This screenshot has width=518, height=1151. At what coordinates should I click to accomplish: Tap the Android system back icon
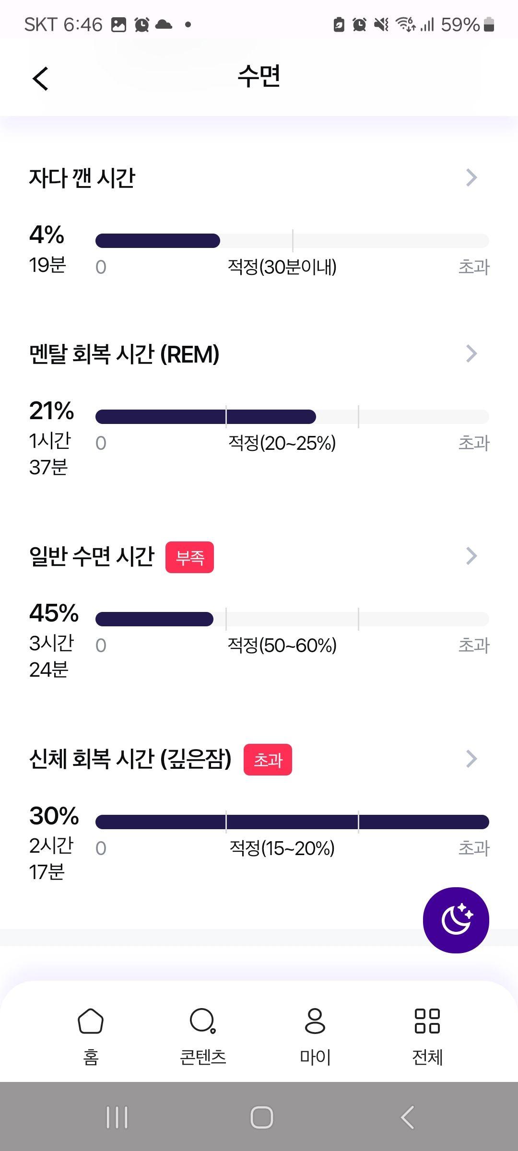tap(407, 1117)
